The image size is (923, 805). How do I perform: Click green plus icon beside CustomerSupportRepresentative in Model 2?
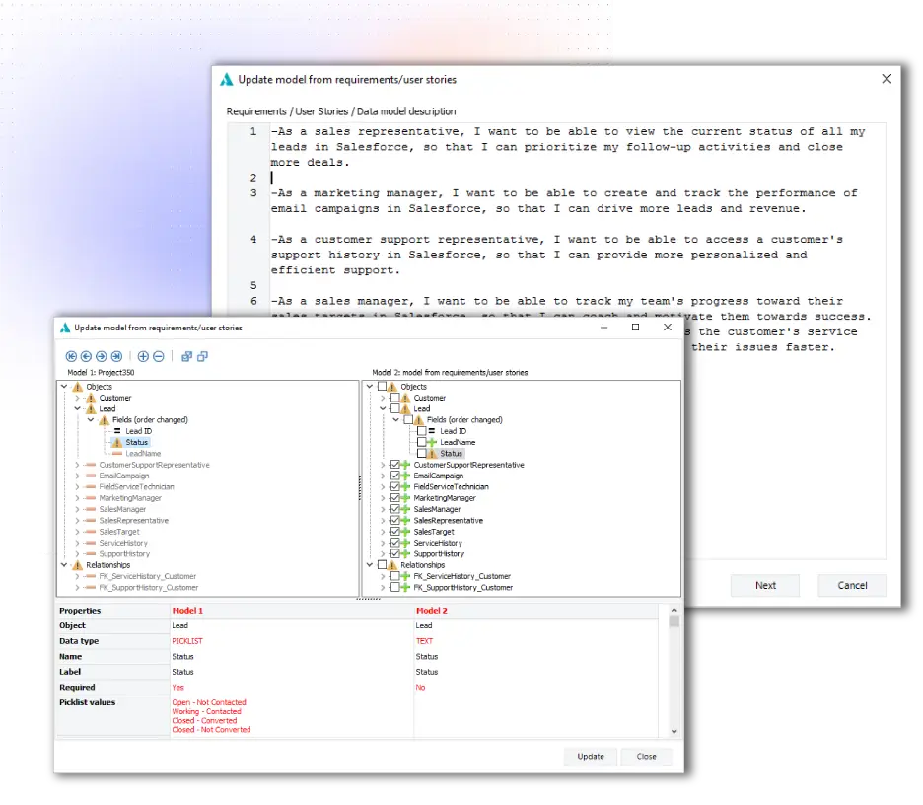405,465
